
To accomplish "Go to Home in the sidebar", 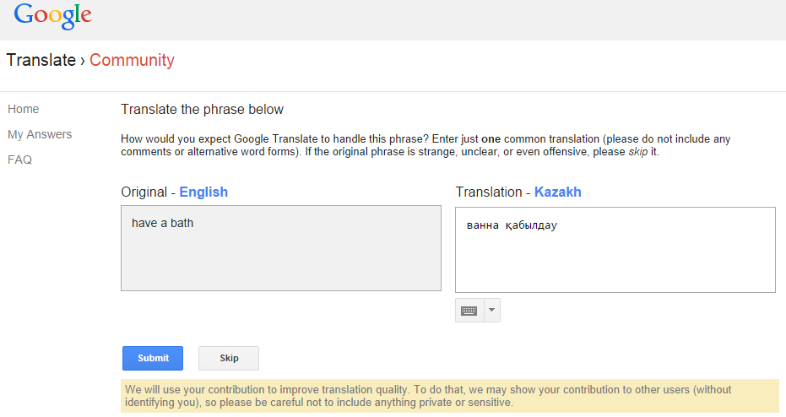I will coord(24,109).
